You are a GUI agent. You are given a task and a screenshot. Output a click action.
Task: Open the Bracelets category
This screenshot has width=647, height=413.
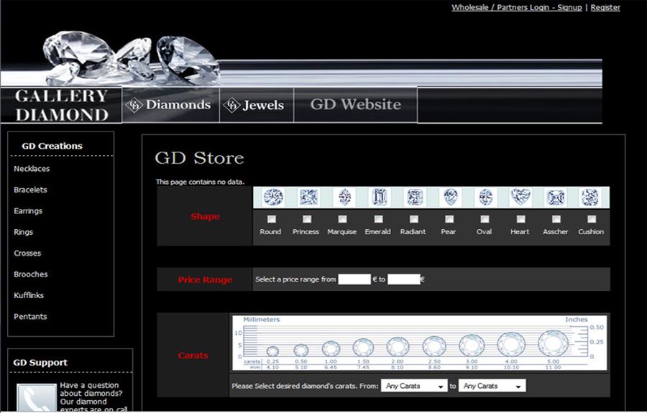coord(30,190)
